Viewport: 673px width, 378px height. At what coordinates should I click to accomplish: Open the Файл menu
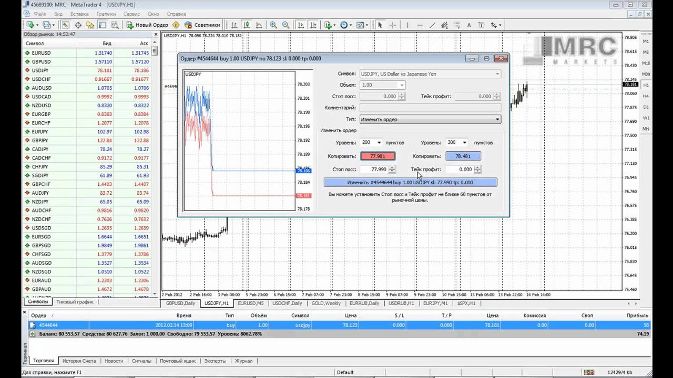[x=39, y=14]
